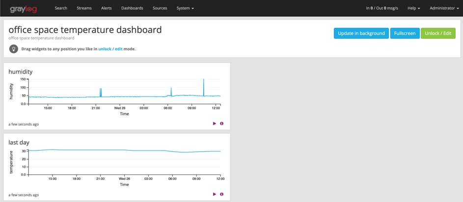Show info for the humidity widget
The height and width of the screenshot is (202, 463).
222,124
